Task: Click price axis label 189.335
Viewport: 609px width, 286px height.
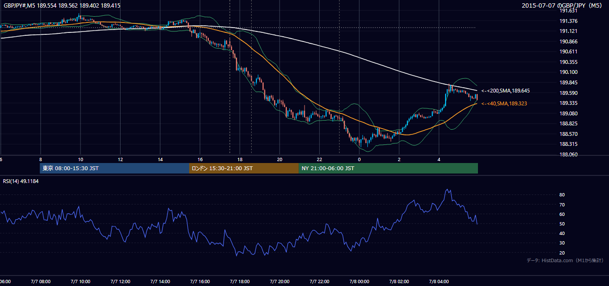Action: (x=568, y=103)
